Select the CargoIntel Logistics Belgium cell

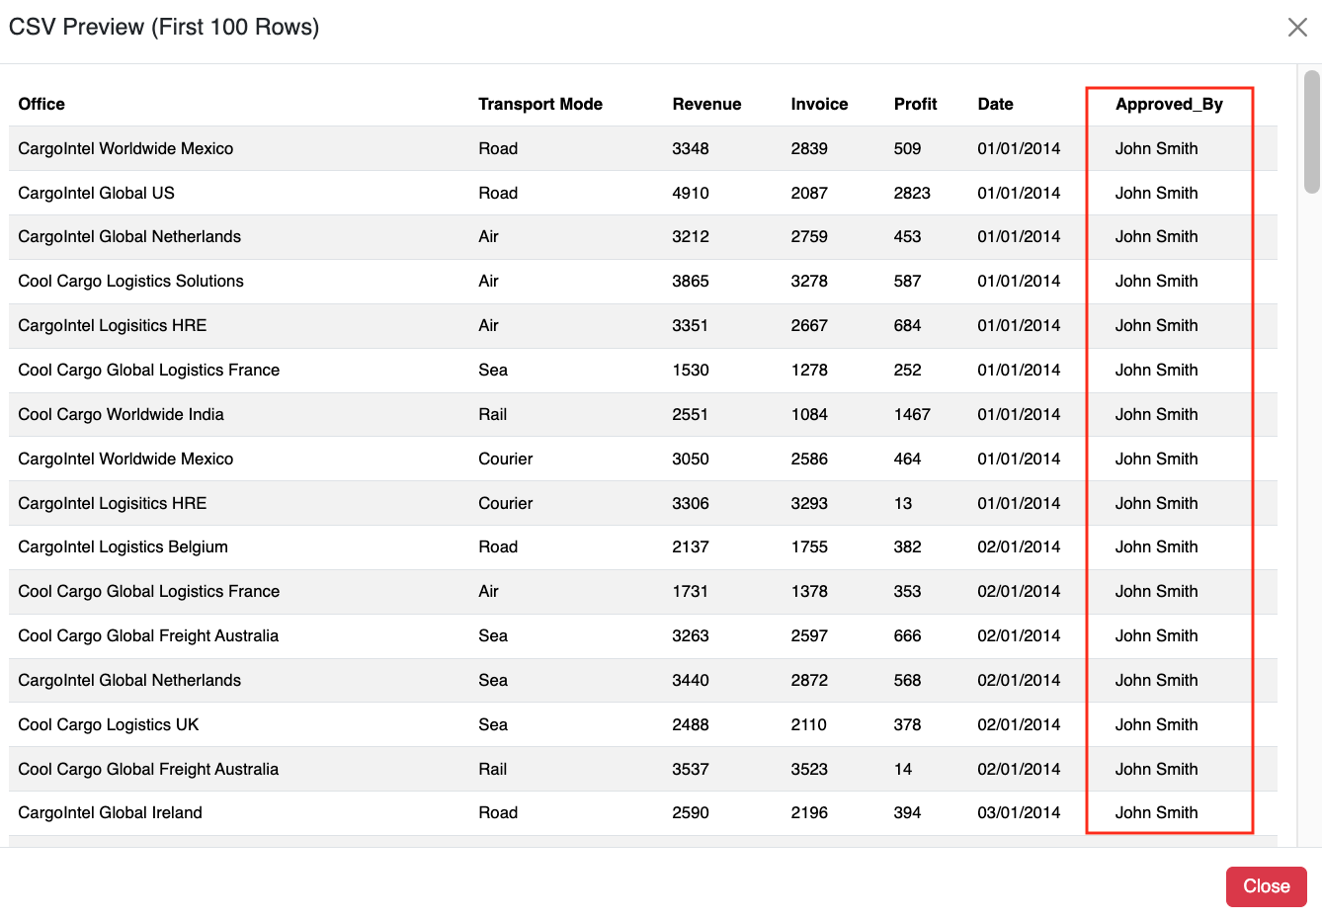pos(123,546)
